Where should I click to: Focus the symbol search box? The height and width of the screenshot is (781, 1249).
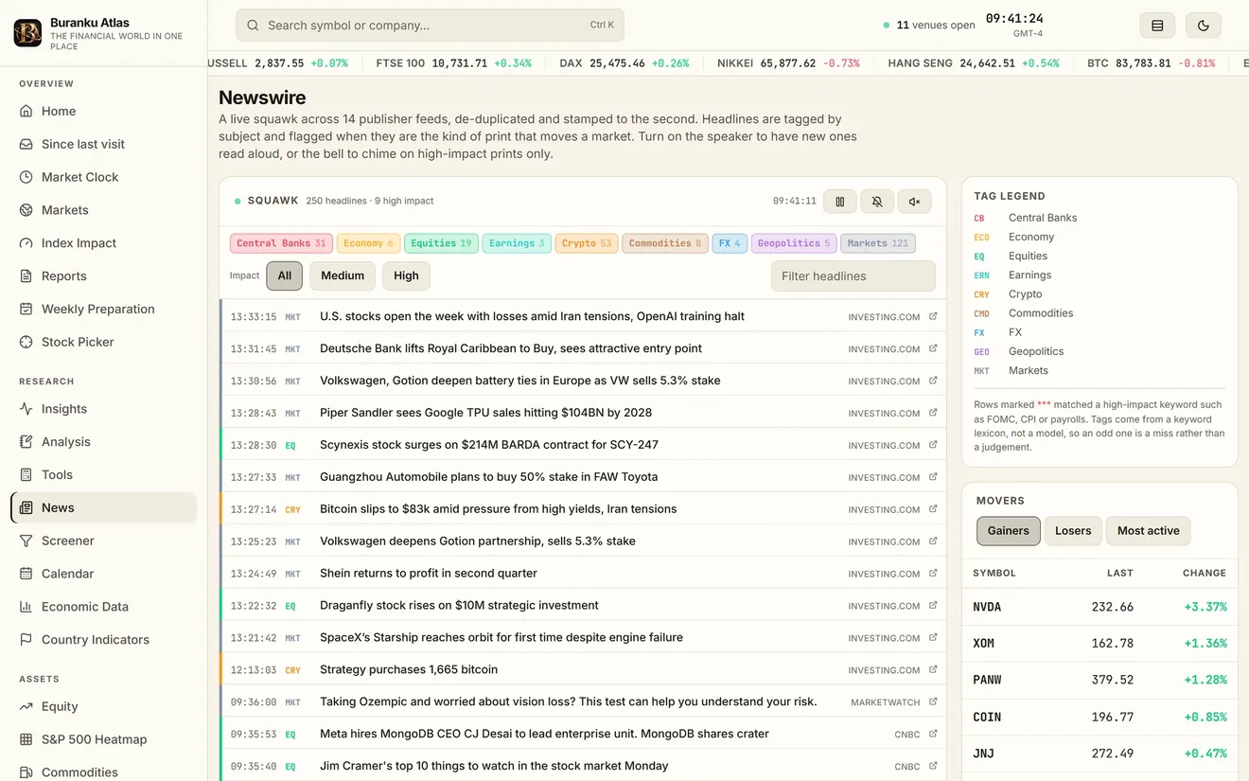430,26
